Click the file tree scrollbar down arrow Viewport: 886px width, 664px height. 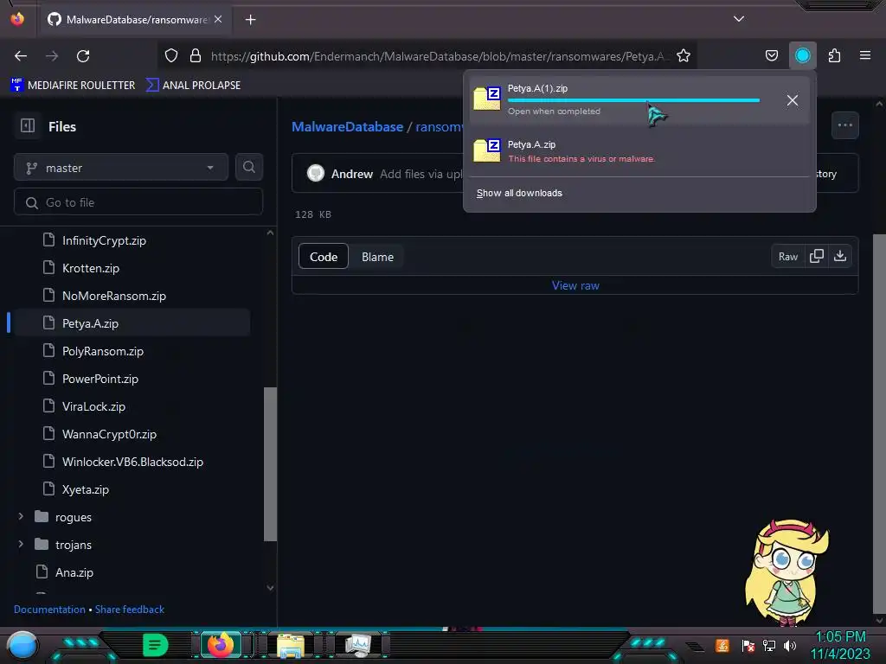coord(270,588)
